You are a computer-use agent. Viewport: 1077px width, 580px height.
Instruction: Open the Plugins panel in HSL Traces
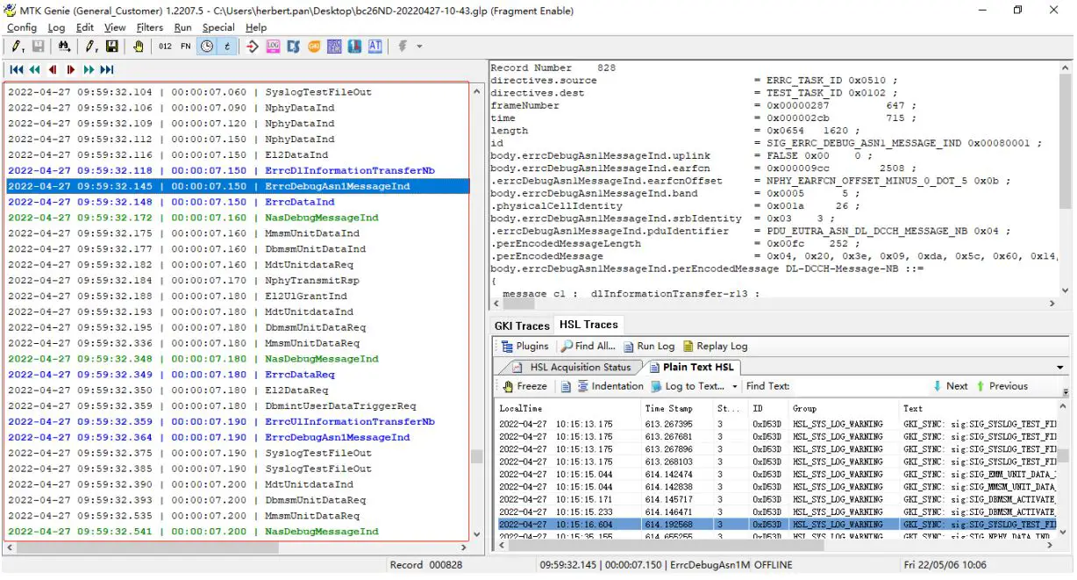click(524, 346)
